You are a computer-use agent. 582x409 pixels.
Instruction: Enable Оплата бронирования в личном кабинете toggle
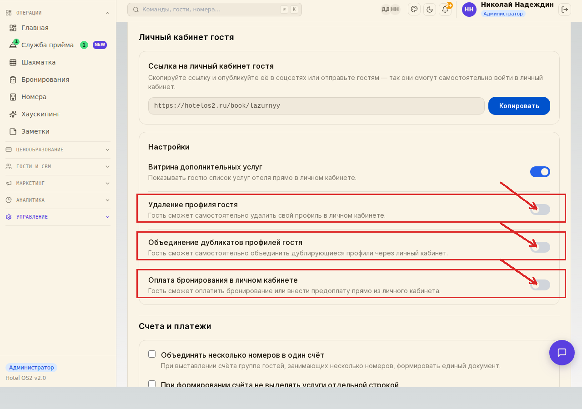point(540,285)
